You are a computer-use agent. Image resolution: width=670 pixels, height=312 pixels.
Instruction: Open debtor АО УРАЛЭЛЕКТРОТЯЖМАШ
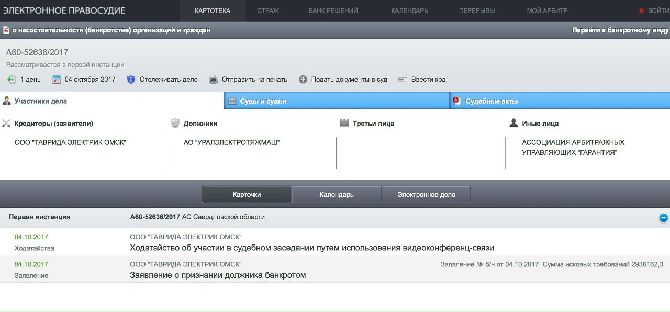(231, 142)
